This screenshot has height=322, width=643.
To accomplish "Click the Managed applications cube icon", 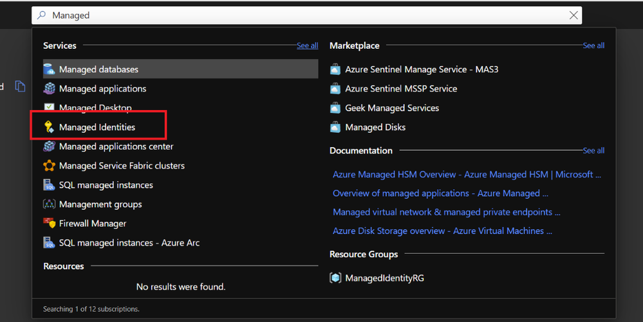I will [x=49, y=89].
